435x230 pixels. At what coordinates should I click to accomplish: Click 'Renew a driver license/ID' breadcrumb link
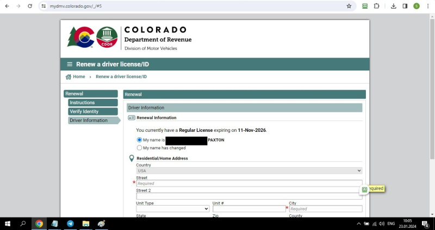click(121, 77)
